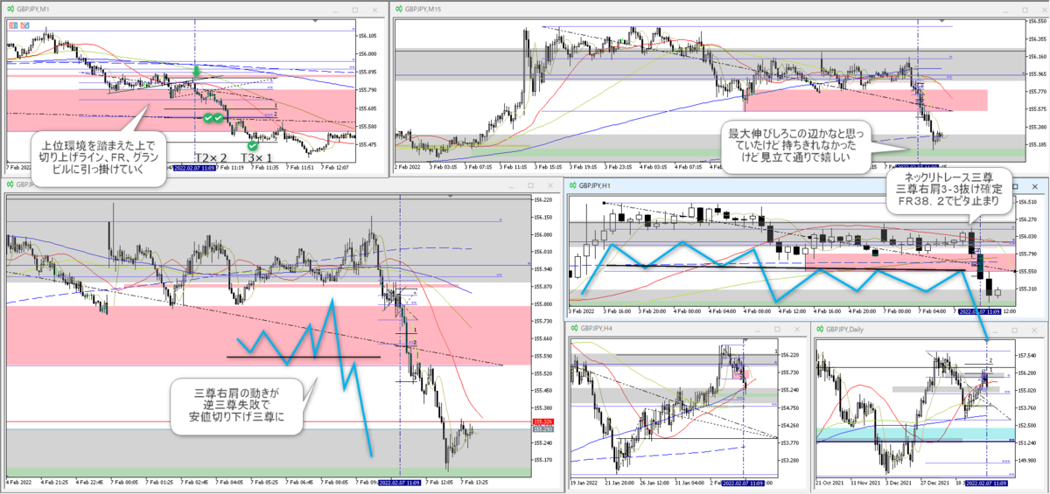1050x494 pixels.
Task: Select the GBPJPY,M1 title bar text
Action: [35, 8]
